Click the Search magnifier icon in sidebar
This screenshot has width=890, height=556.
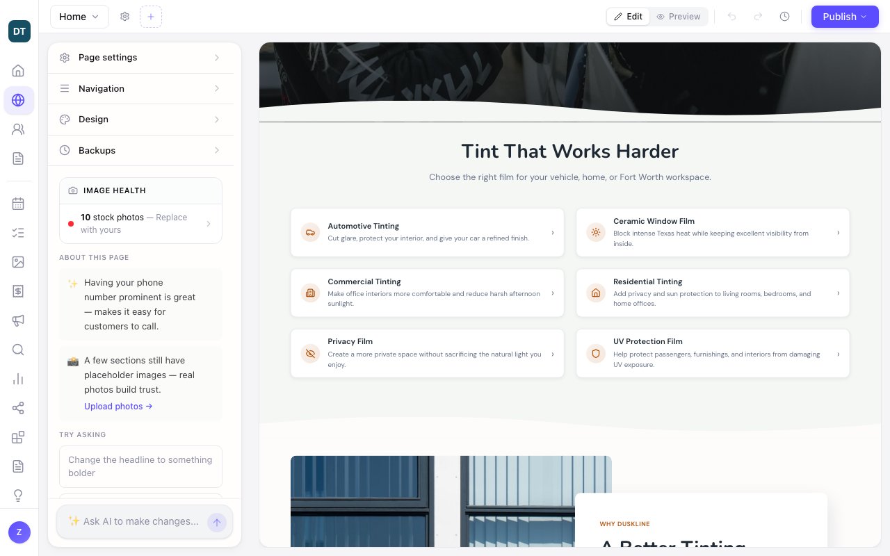point(19,350)
